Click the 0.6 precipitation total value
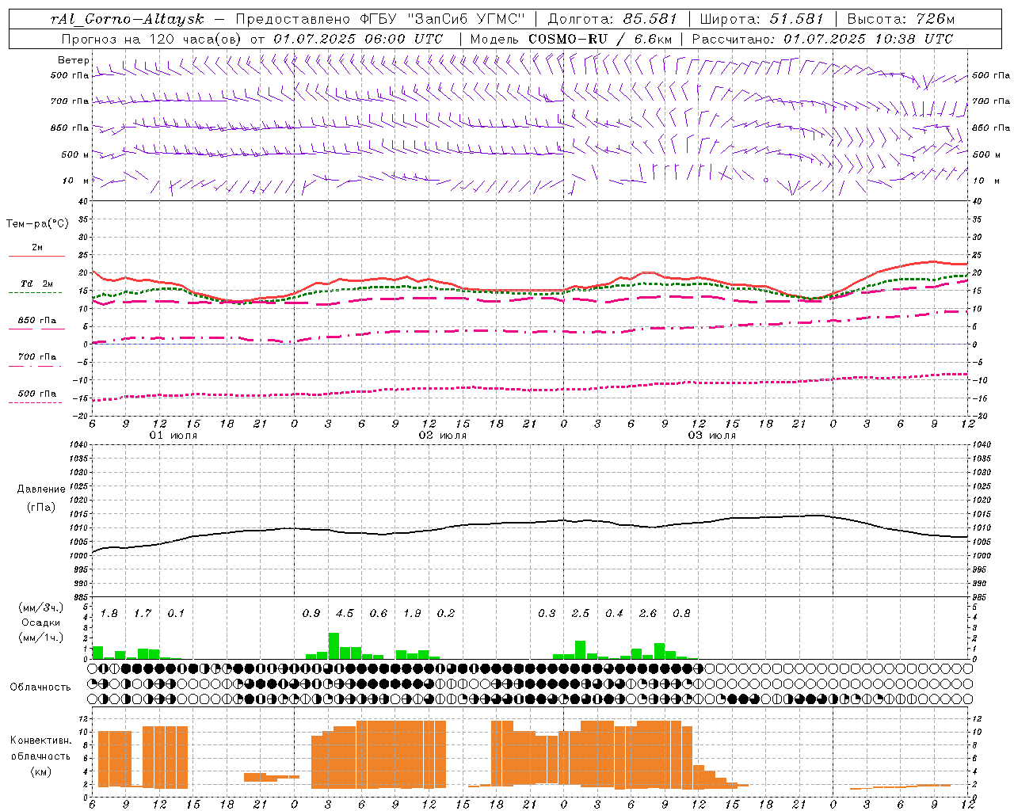 379,614
